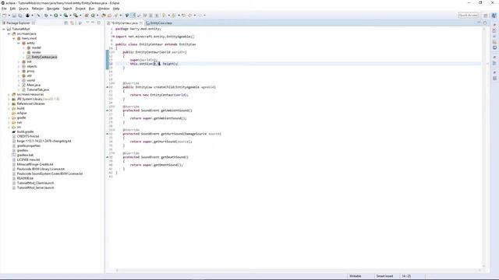Image resolution: width=499 pixels, height=280 pixels.
Task: Click the Save toolbar icon
Action: click(x=14, y=16)
